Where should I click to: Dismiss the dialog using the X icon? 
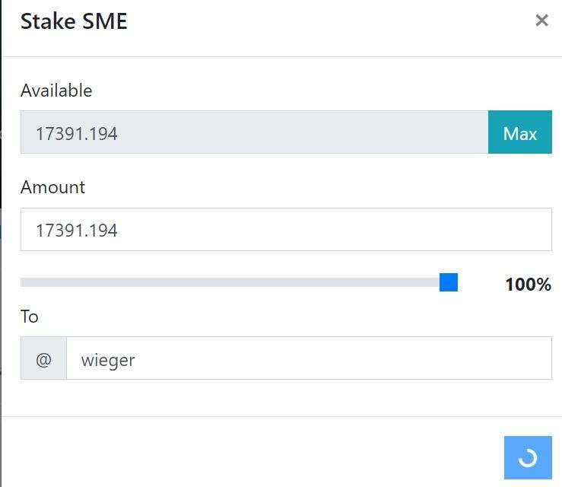pyautogui.click(x=541, y=21)
